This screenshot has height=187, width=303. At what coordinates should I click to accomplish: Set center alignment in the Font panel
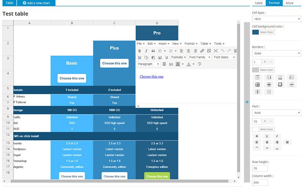point(267,142)
